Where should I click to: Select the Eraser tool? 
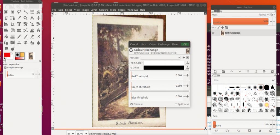tap(32, 37)
